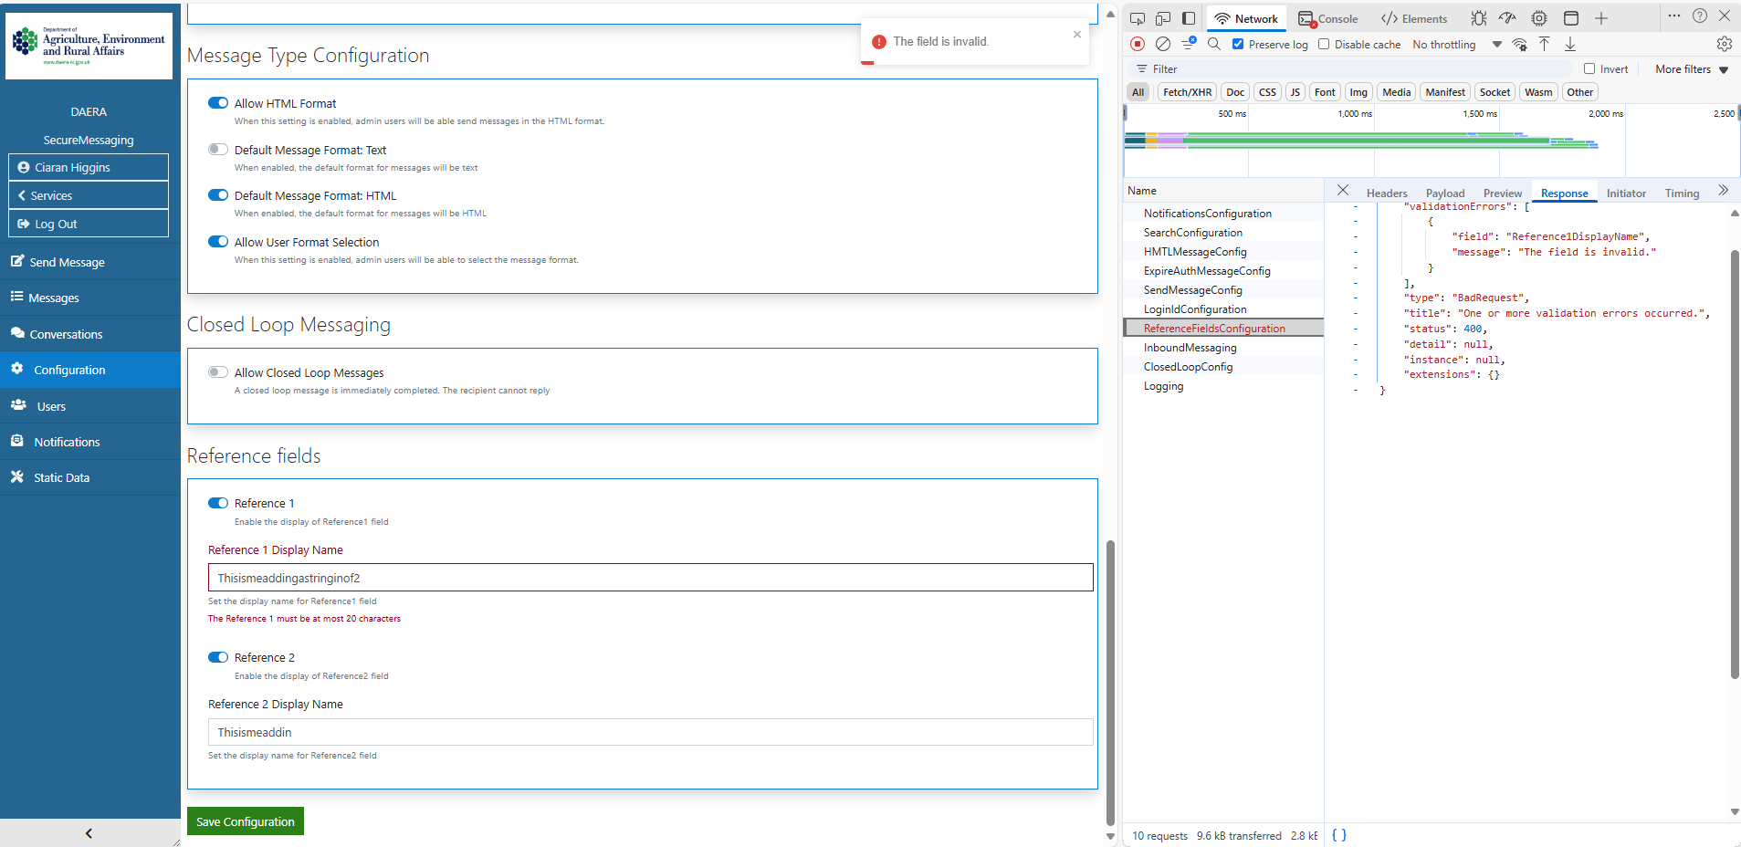Click the Reference 1 Display Name field
This screenshot has height=847, width=1741.
point(650,578)
